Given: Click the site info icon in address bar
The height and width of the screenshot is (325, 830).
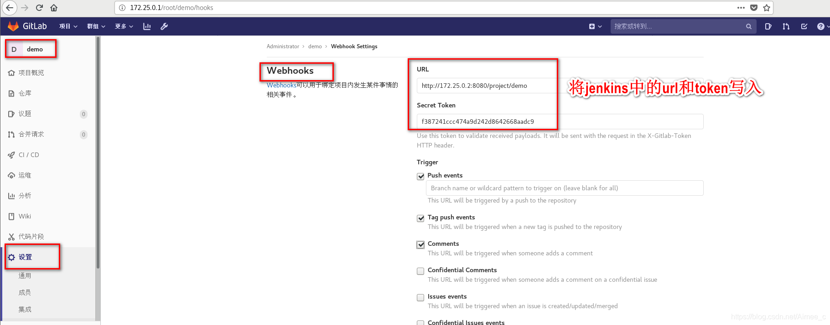Looking at the screenshot, I should coord(122,8).
